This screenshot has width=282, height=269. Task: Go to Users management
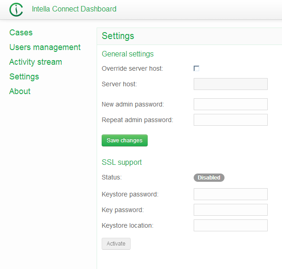pyautogui.click(x=45, y=47)
